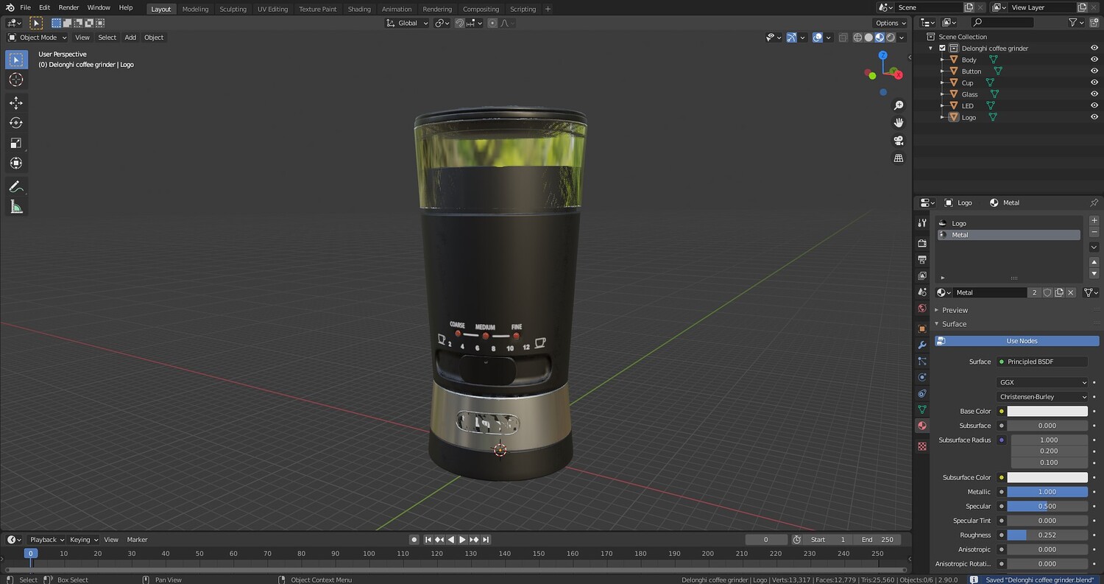Open the Add menu in viewport header
Viewport: 1104px width, 584px height.
tap(130, 38)
